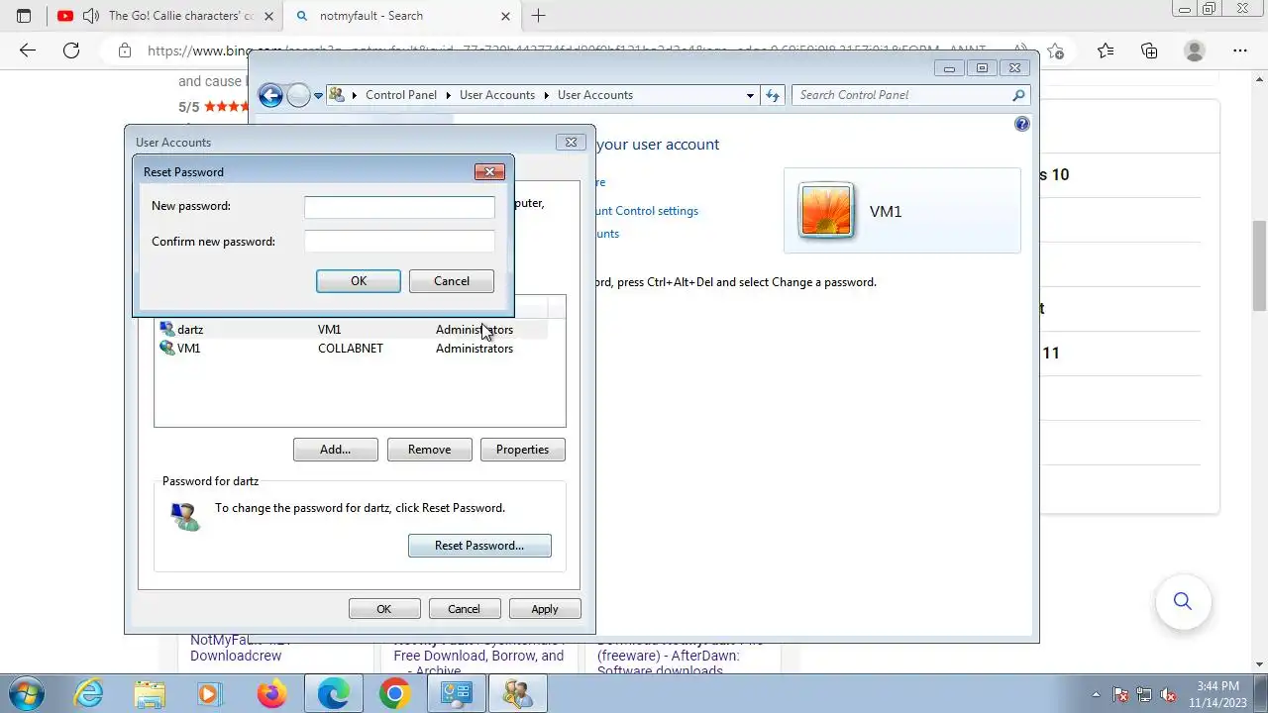Add page to favorites star icon
This screenshot has width=1268, height=713.
(1056, 51)
